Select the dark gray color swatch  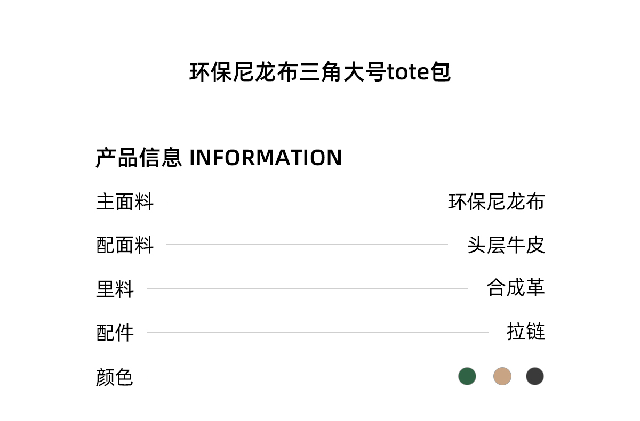click(535, 376)
